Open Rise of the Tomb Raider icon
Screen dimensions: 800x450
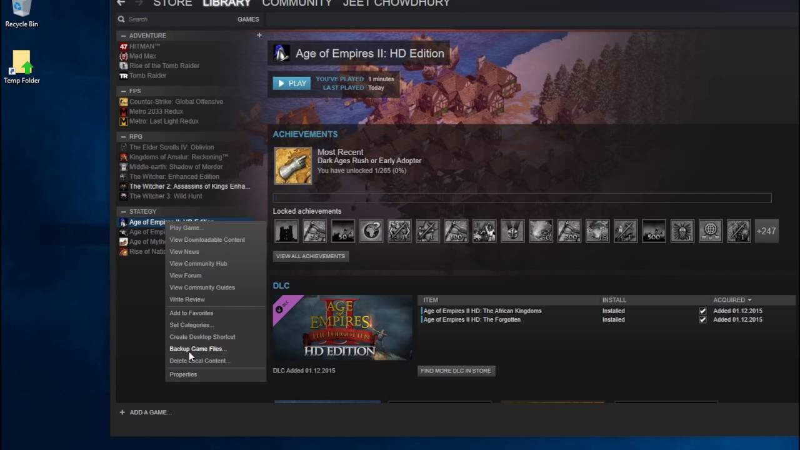[x=124, y=66]
